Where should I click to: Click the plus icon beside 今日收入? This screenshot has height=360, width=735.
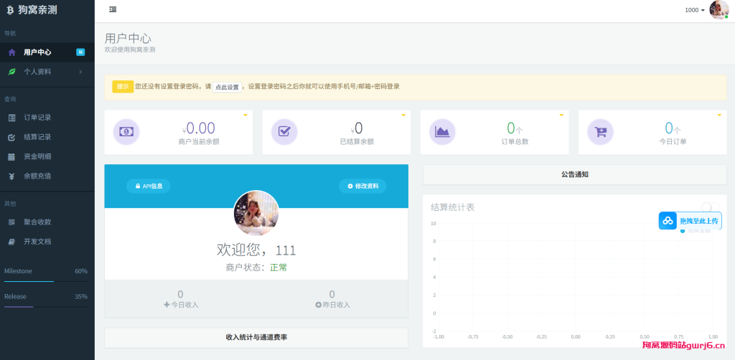pos(167,305)
